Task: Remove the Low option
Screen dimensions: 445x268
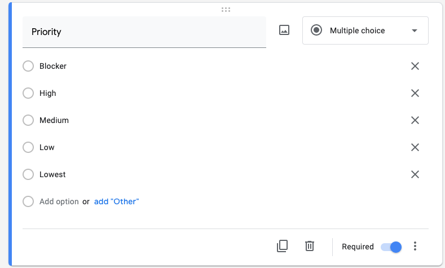Action: tap(415, 147)
